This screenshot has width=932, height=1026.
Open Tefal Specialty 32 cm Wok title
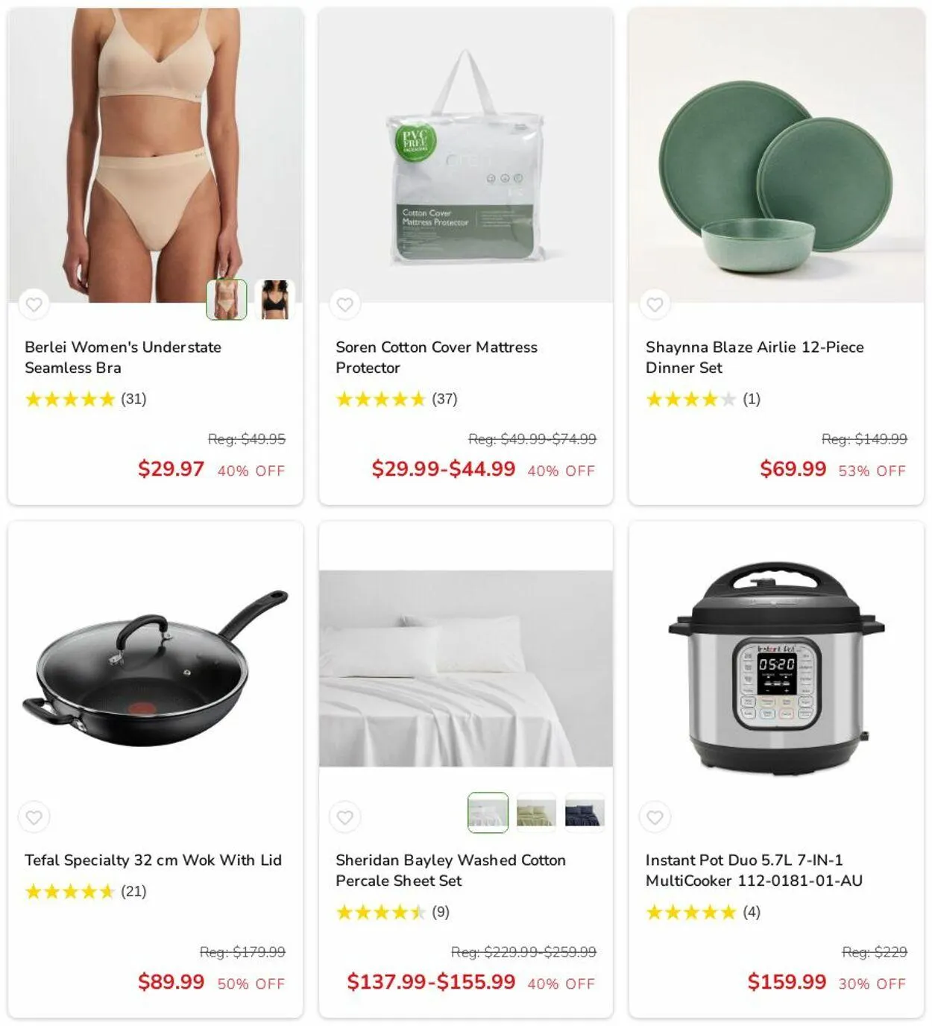[x=153, y=860]
